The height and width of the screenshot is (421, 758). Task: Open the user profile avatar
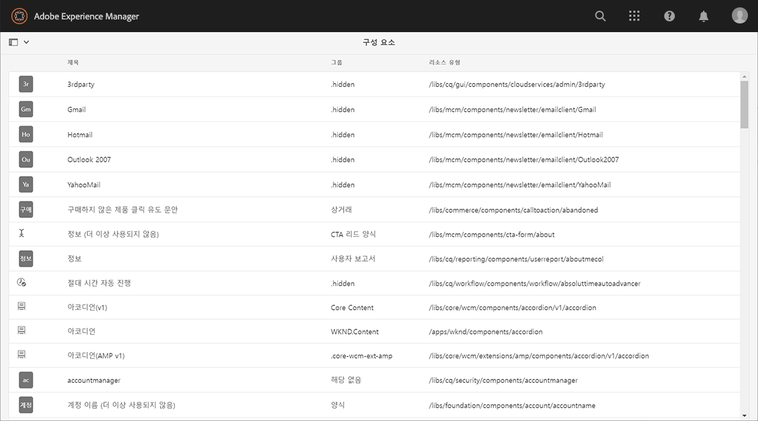(739, 15)
